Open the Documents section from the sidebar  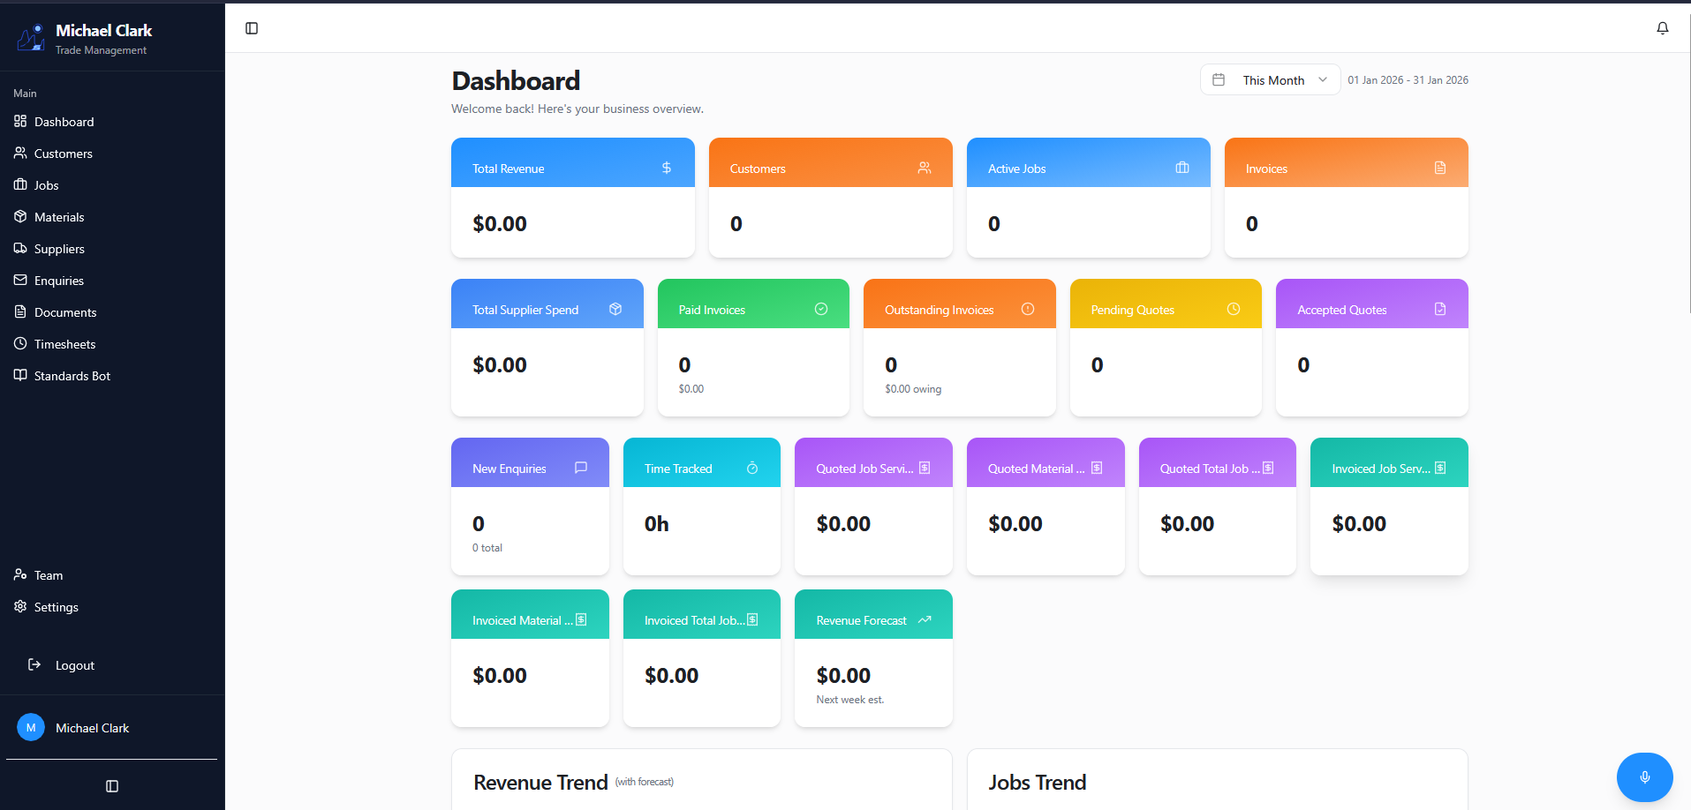tap(64, 311)
